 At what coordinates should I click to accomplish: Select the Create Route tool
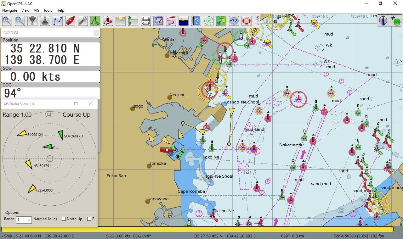coord(58,21)
